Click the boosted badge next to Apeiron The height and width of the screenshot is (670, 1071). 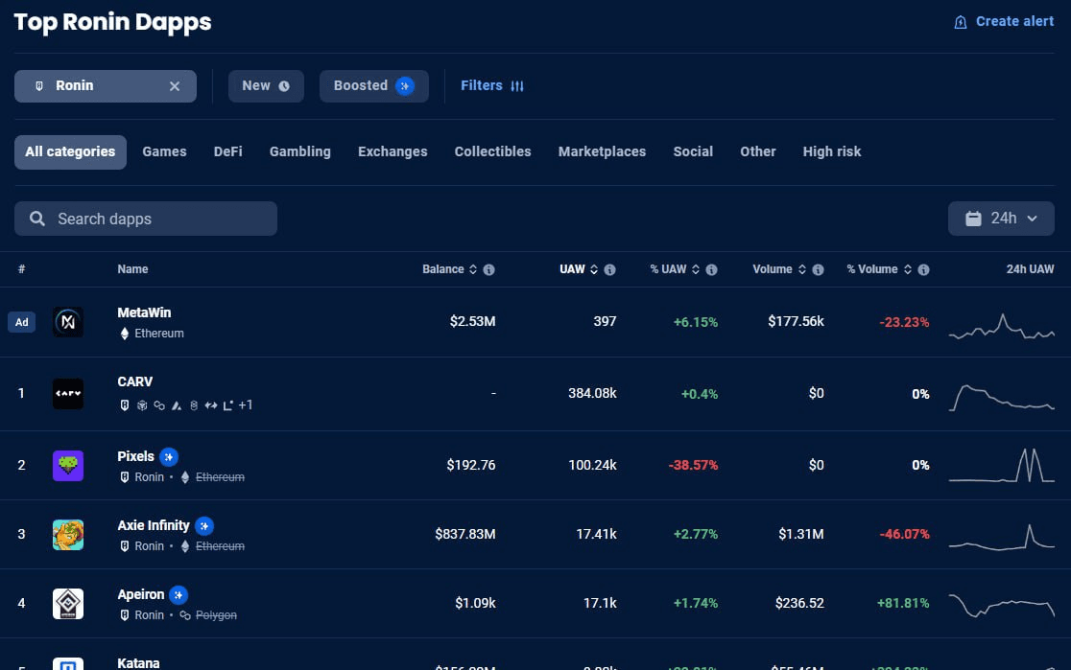tap(178, 595)
